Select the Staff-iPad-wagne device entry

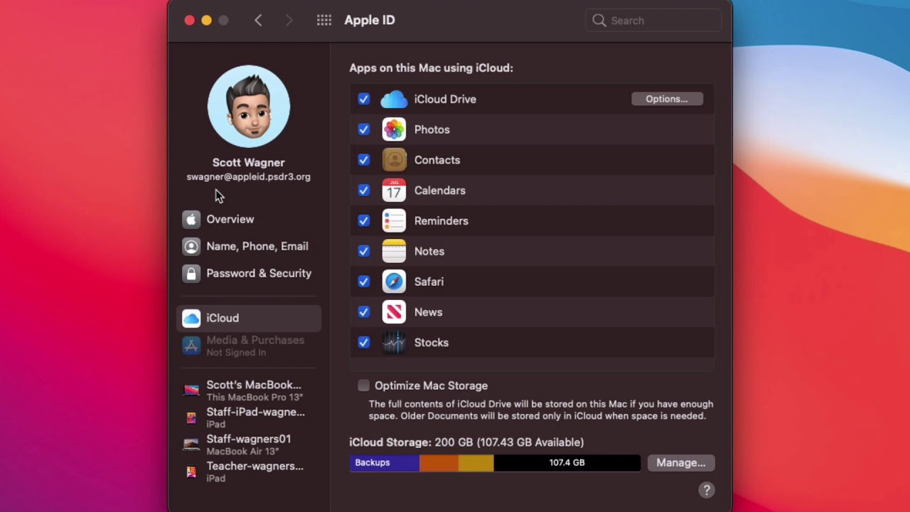point(248,417)
